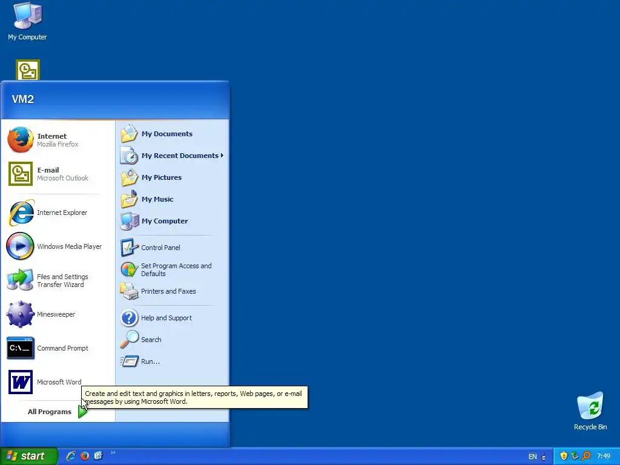Viewport: 620px width, 465px height.
Task: Launch Microsoft Outlook E-mail in Start menu
Action: coord(58,174)
